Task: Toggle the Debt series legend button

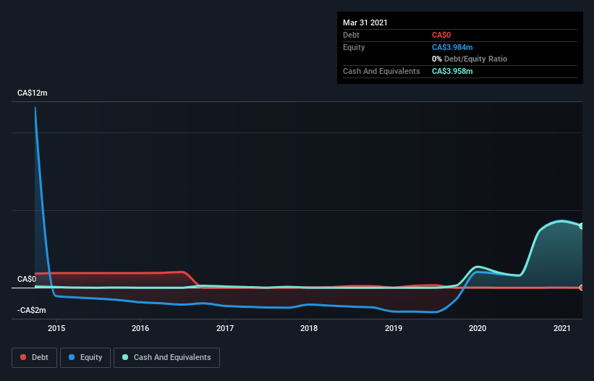Action: [34, 358]
